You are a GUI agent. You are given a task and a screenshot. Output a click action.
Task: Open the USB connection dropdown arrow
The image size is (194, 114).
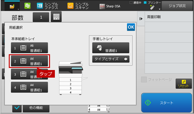pos(159,9)
